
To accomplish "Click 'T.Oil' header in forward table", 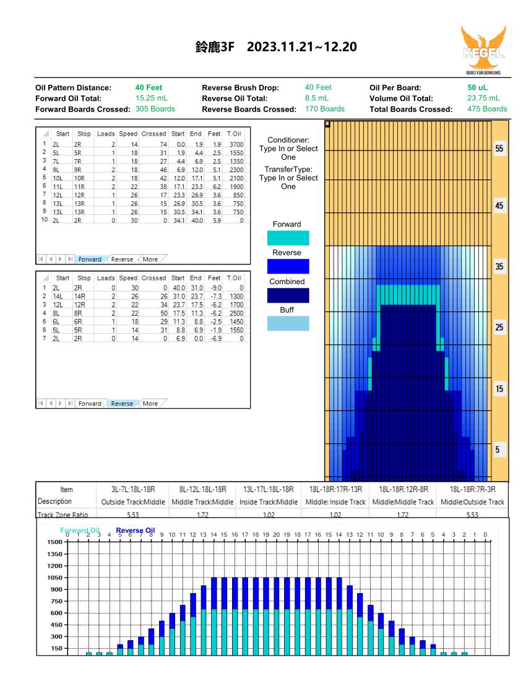I will click(234, 134).
